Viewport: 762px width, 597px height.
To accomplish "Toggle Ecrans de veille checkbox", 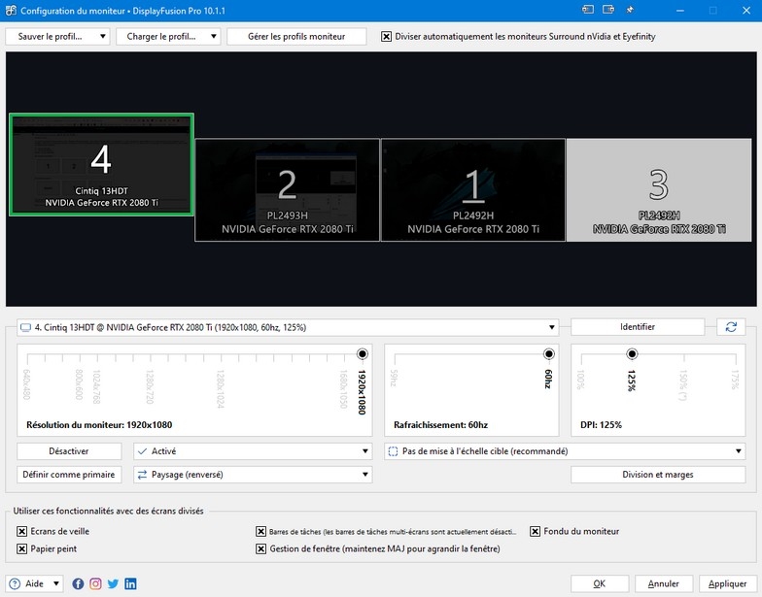I will point(21,532).
